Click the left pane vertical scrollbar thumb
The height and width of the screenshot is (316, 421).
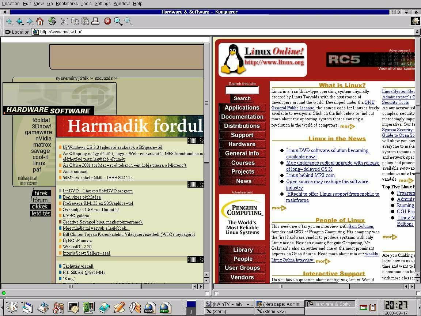pyautogui.click(x=206, y=103)
